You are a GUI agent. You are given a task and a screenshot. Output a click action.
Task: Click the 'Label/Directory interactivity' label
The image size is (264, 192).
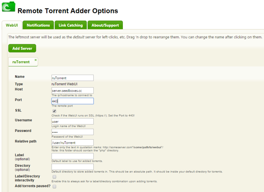(27, 178)
